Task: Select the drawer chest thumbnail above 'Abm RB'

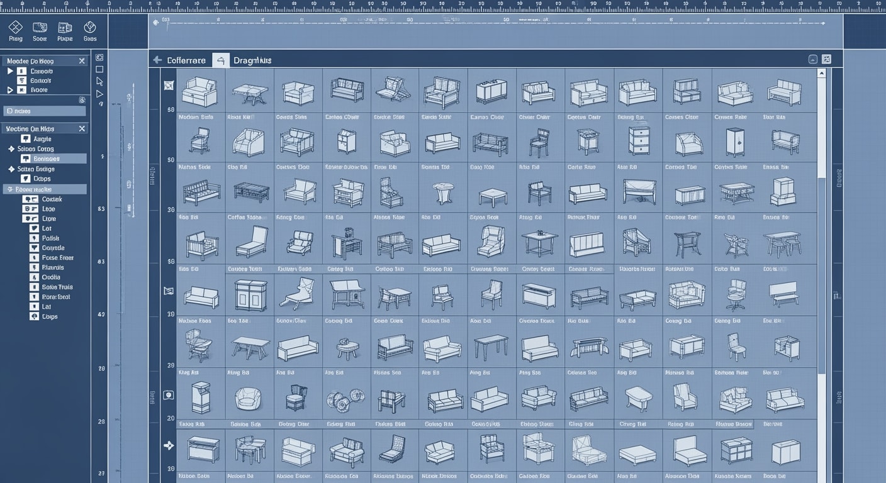Action: tap(639, 141)
